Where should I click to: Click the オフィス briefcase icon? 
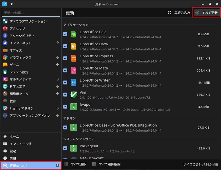pyautogui.click(x=5, y=50)
